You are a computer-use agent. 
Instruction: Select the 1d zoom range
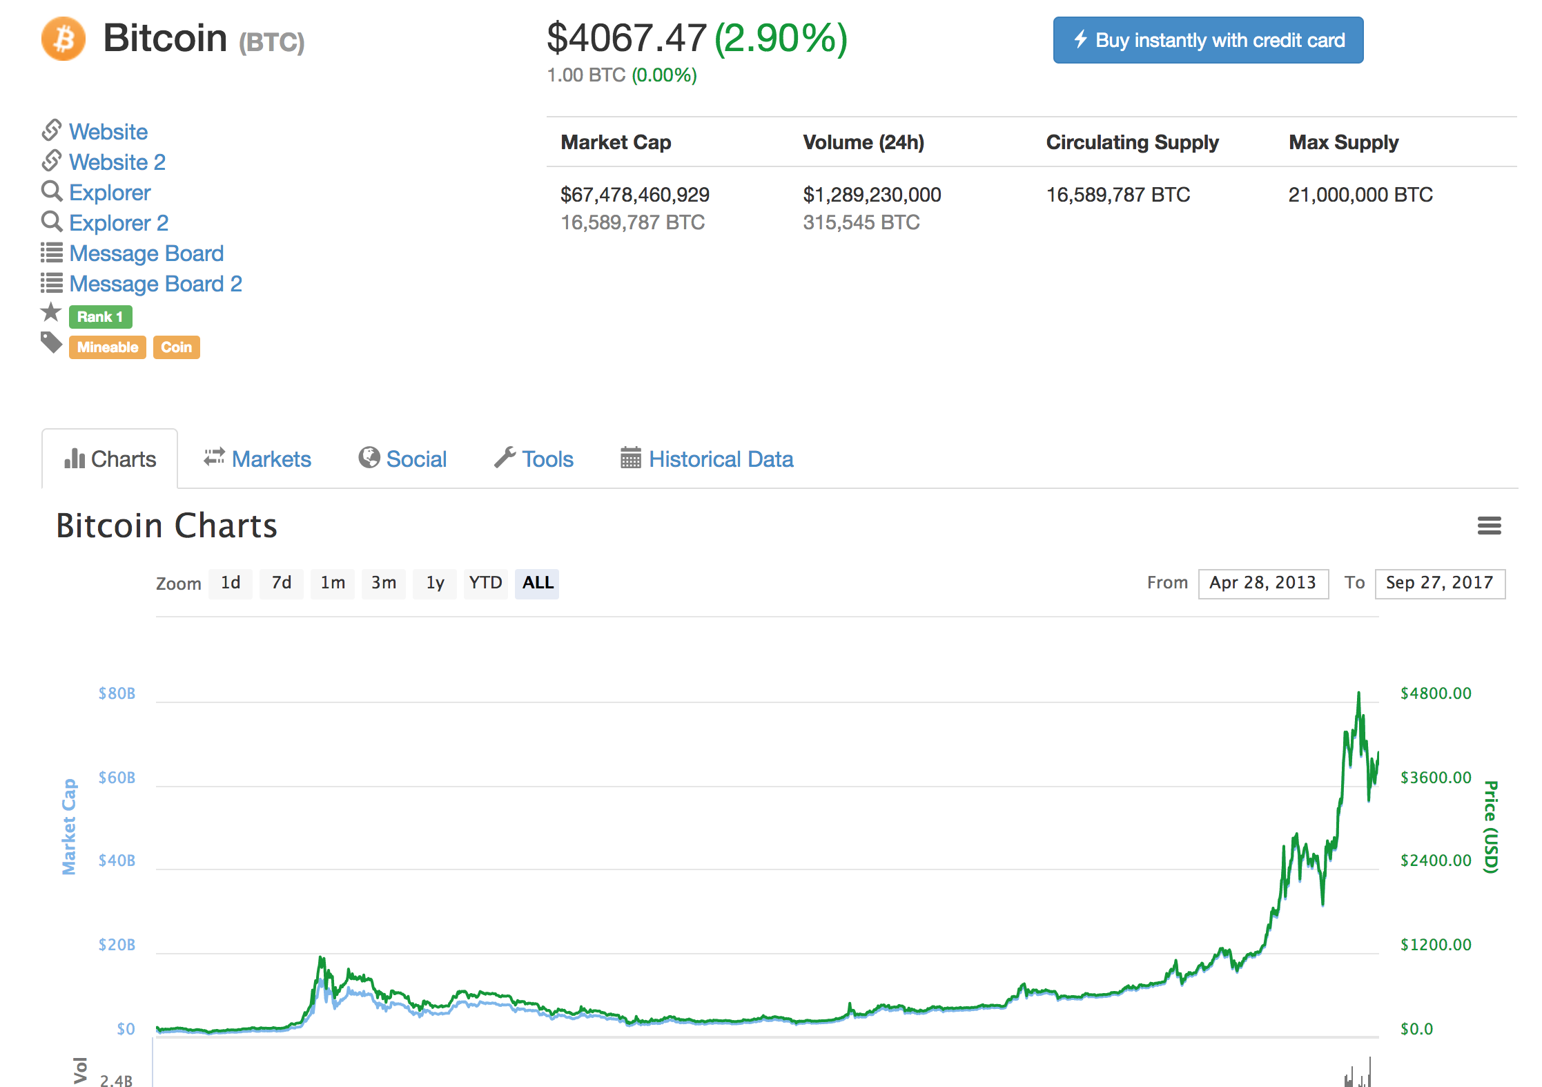231,584
